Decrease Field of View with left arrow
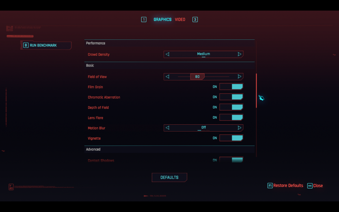 click(167, 77)
